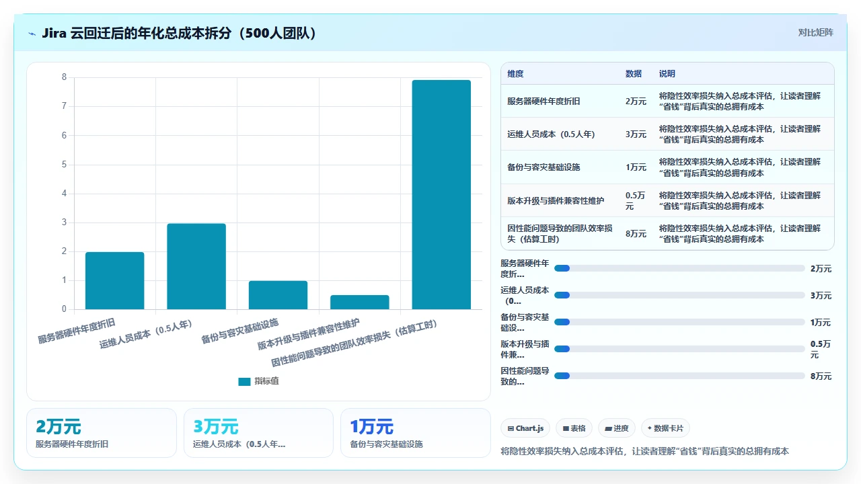Click the 2万元 value in table
This screenshot has height=484, width=861.
(636, 102)
